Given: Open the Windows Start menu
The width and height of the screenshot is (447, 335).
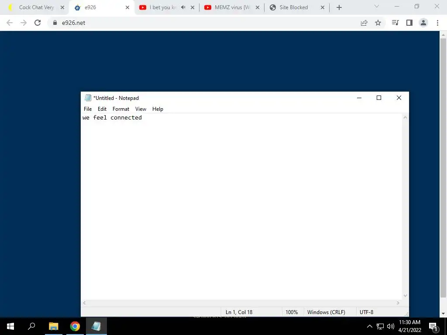Looking at the screenshot, I should pos(10,326).
